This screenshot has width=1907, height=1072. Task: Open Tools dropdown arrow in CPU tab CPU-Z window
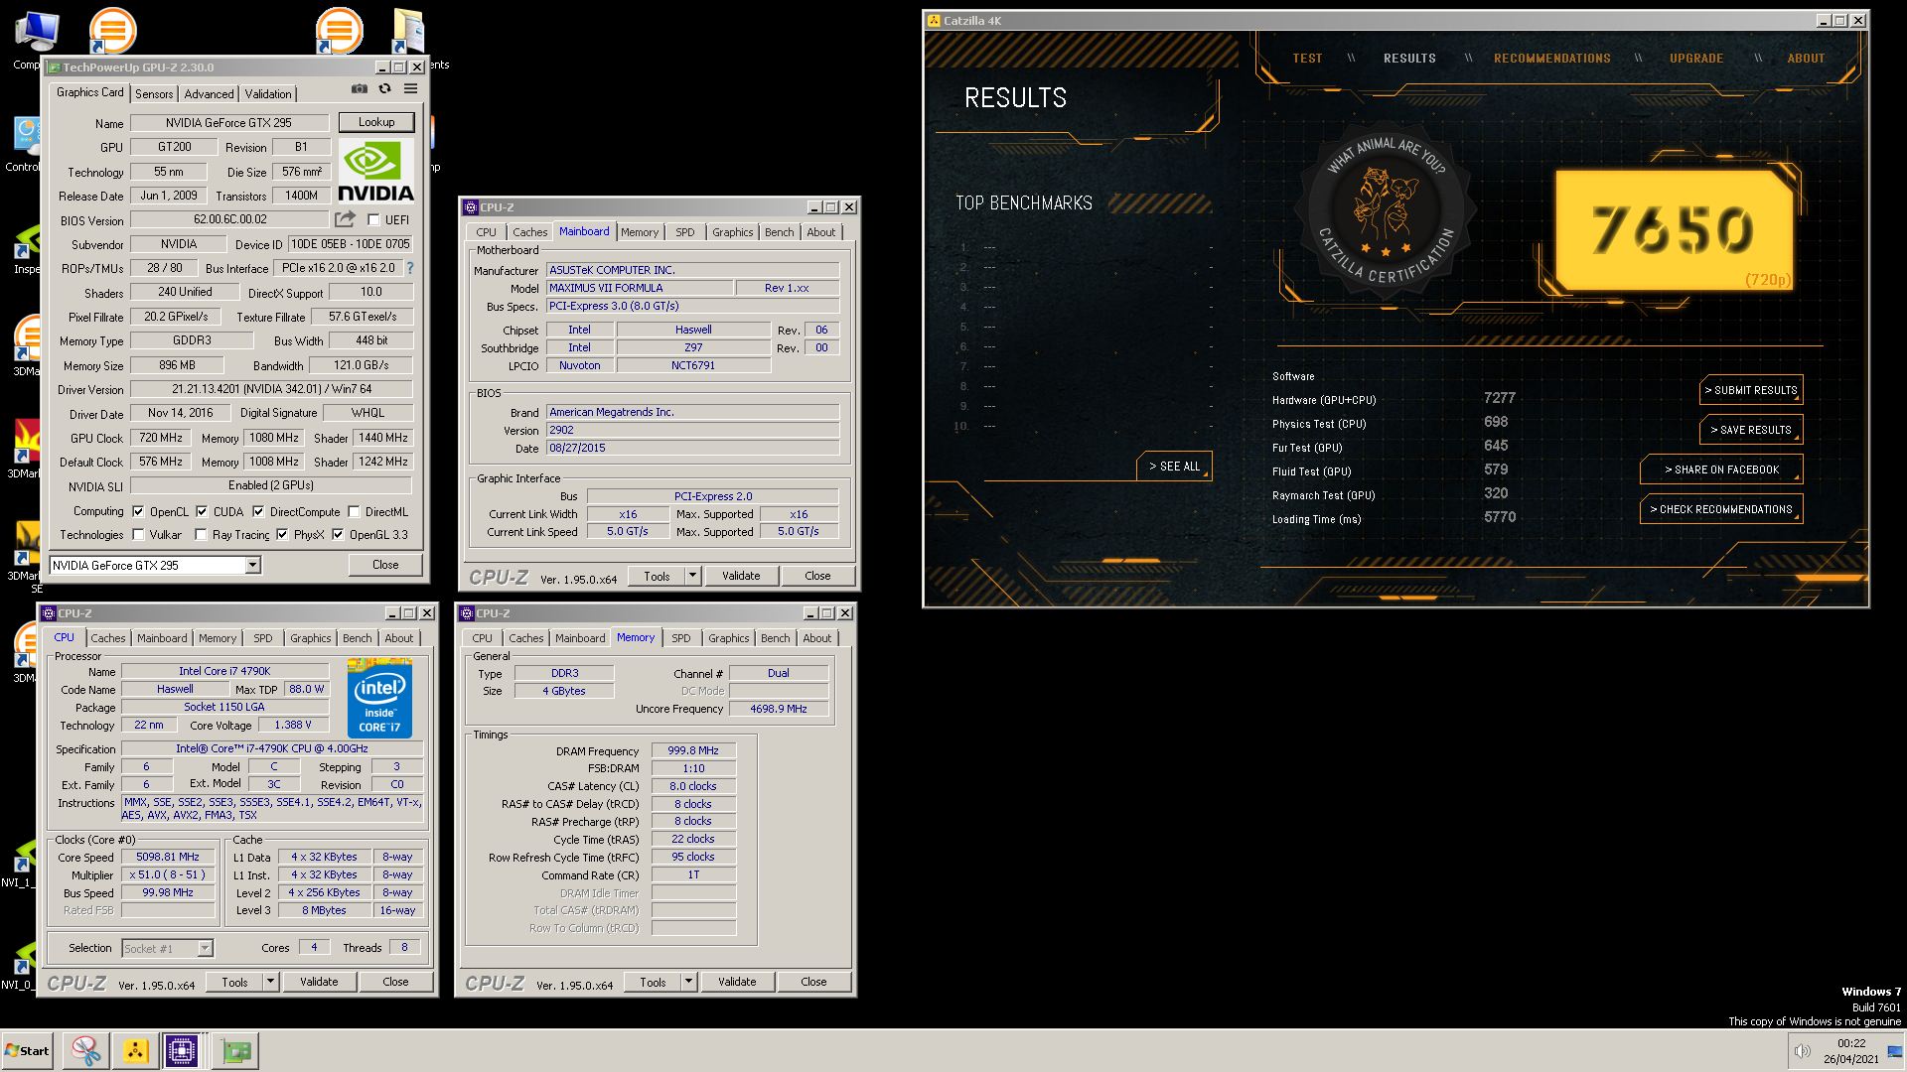click(270, 982)
